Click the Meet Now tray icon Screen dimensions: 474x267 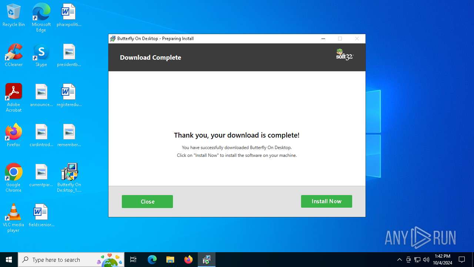point(408,260)
